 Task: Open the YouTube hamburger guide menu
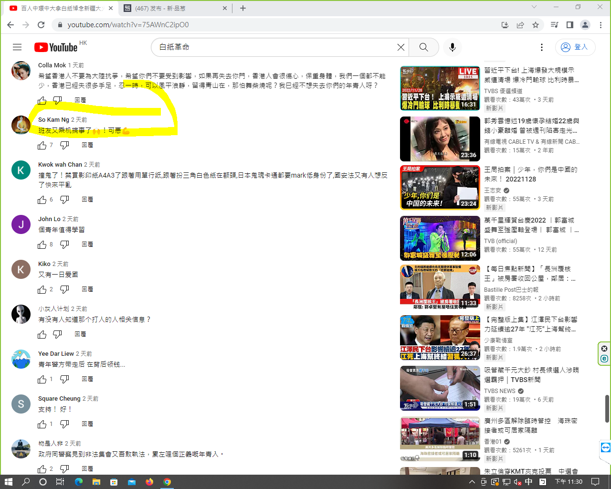tap(17, 47)
